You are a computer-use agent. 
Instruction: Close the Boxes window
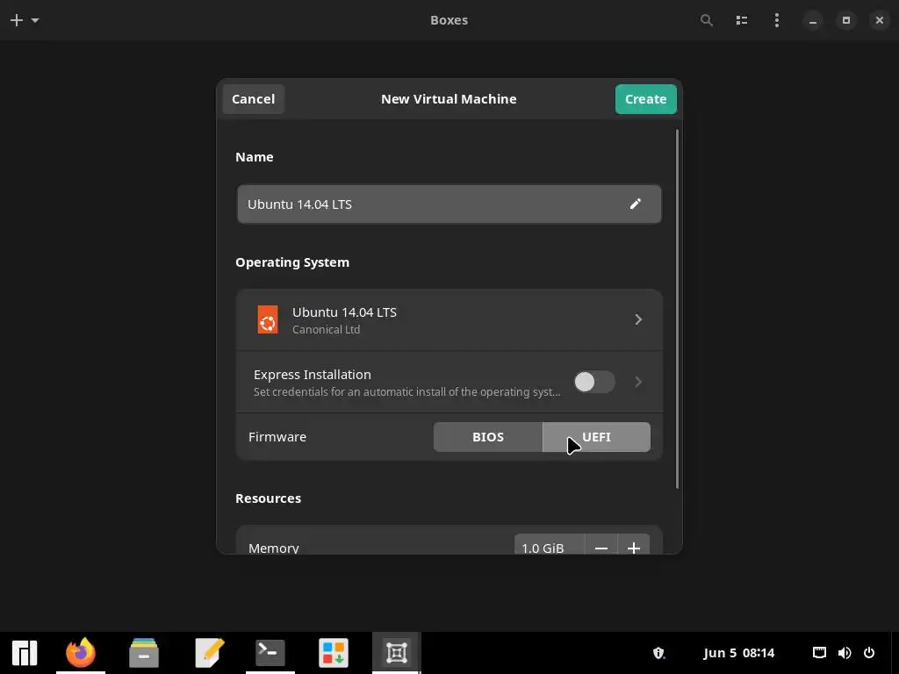(880, 21)
